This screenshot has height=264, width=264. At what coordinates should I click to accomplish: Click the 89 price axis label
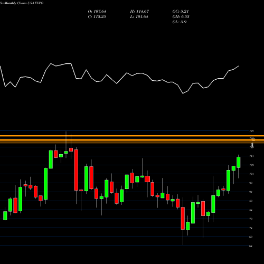251,201
